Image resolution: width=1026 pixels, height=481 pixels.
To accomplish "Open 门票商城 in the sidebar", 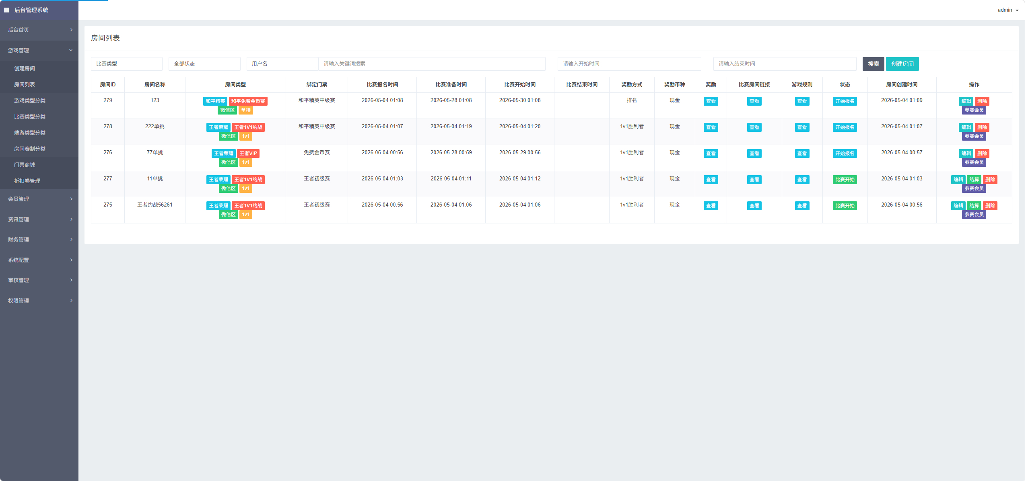I will pyautogui.click(x=39, y=165).
